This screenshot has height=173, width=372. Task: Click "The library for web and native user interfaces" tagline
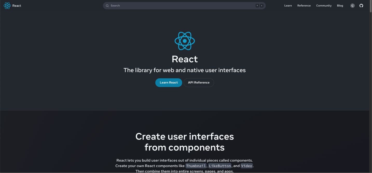click(184, 70)
